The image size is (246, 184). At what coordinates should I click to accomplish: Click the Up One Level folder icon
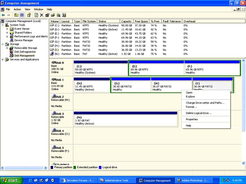[x=16, y=15]
